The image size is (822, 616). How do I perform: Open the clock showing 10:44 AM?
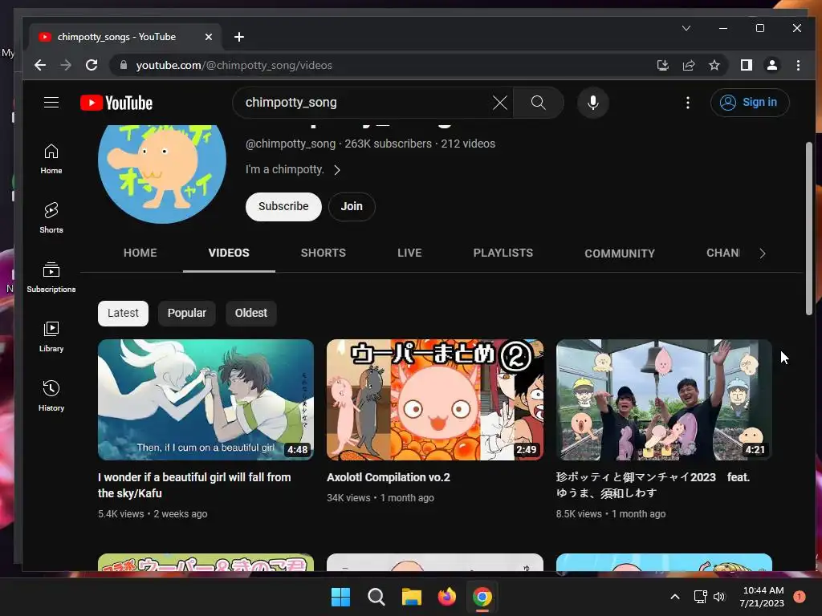tap(763, 597)
